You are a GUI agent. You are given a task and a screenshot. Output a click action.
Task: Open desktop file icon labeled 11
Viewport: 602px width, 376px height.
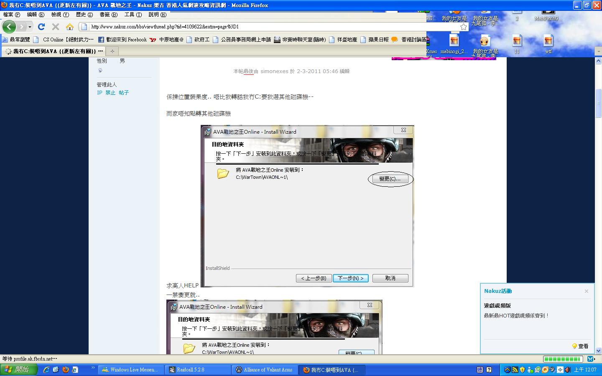517,44
